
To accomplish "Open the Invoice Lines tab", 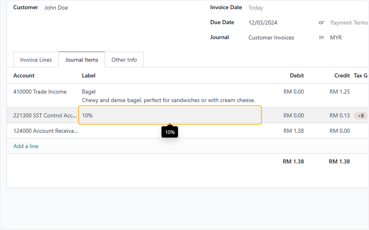I will click(x=36, y=60).
